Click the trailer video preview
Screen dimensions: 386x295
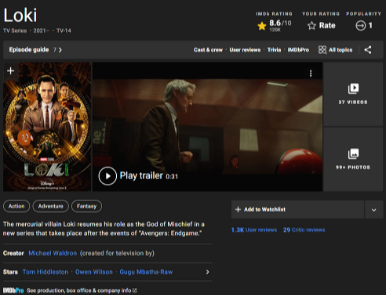coord(207,127)
